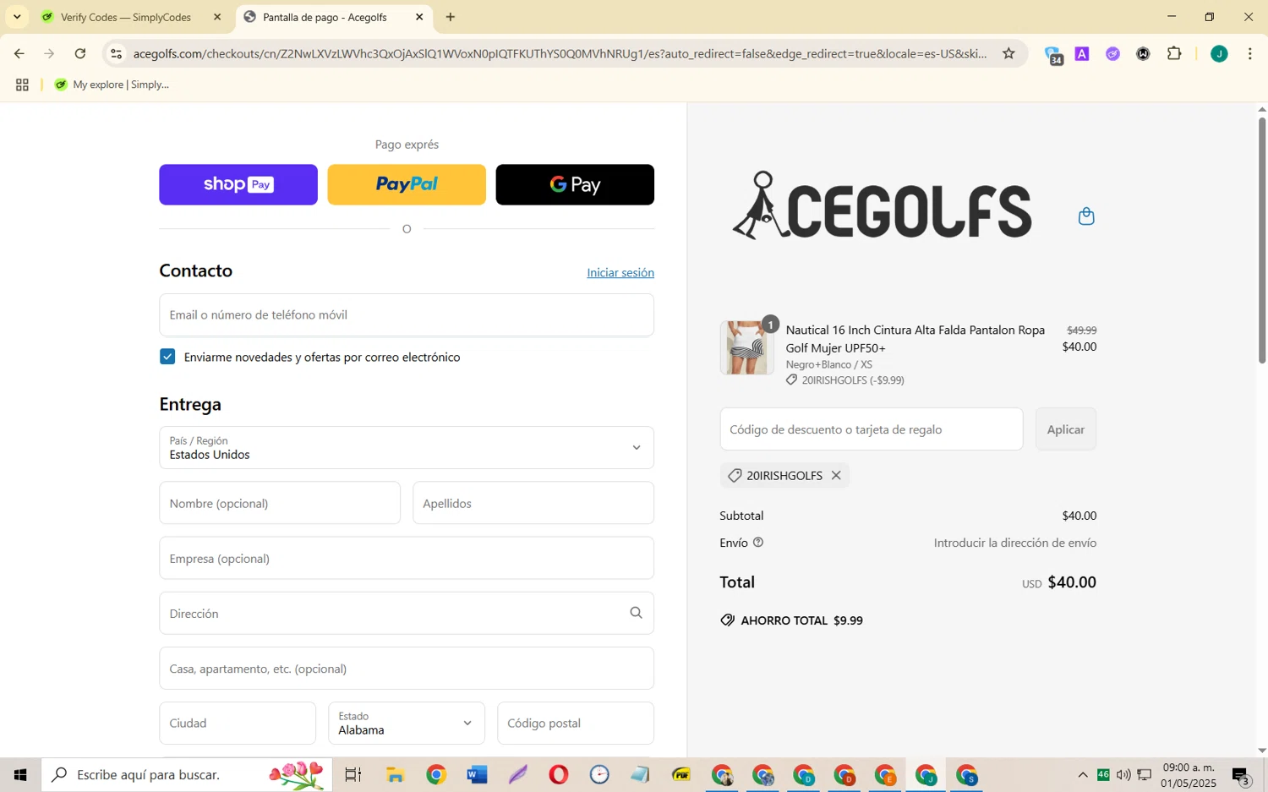The width and height of the screenshot is (1268, 792).
Task: Click the volume speaker tray icon
Action: (1123, 774)
